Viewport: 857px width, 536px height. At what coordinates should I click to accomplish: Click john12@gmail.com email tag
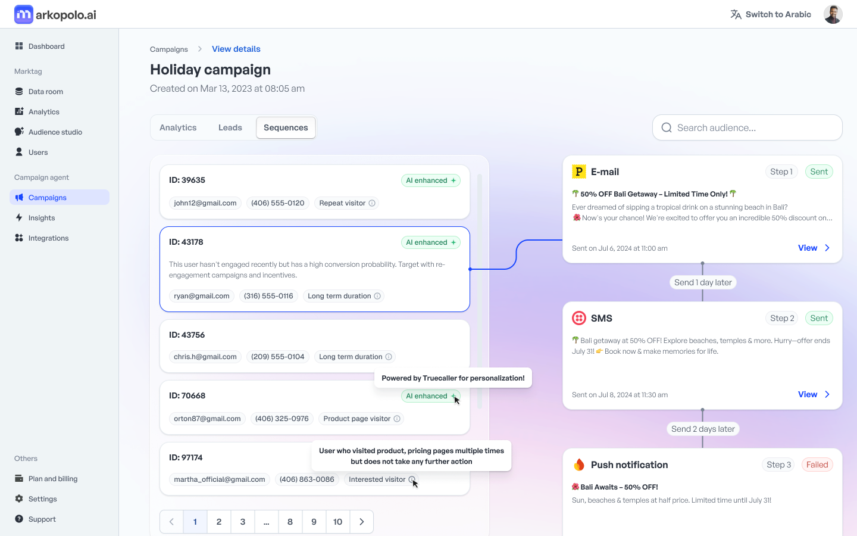(x=205, y=203)
